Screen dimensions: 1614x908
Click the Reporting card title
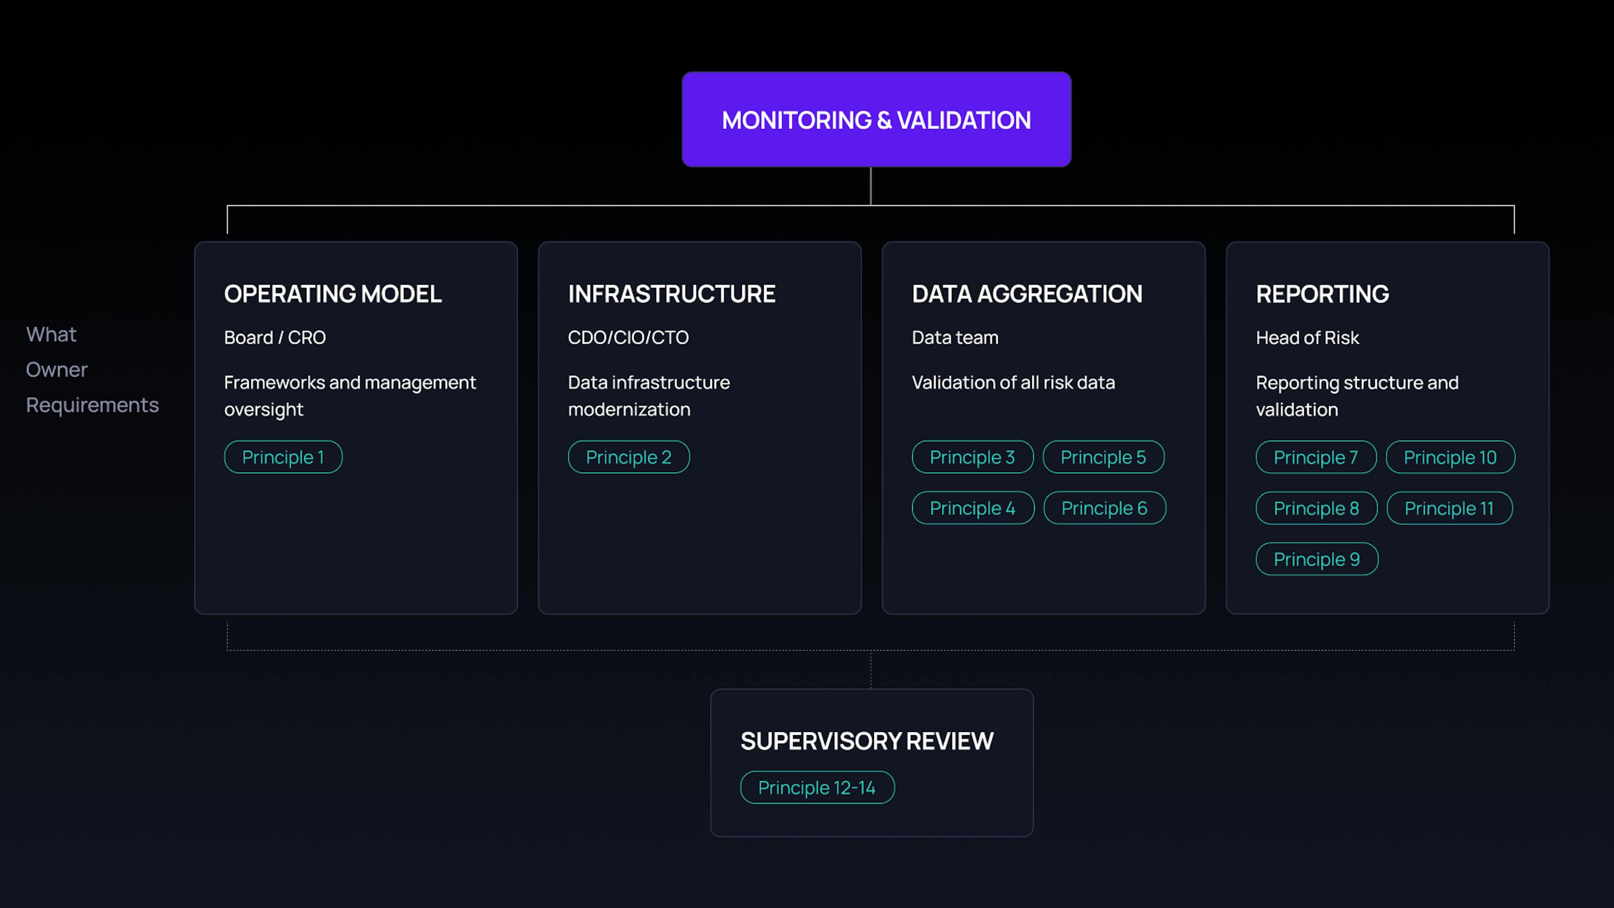tap(1322, 294)
